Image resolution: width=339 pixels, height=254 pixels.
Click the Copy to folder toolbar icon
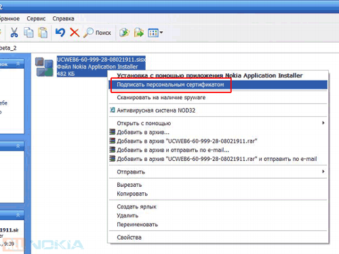[124, 33]
